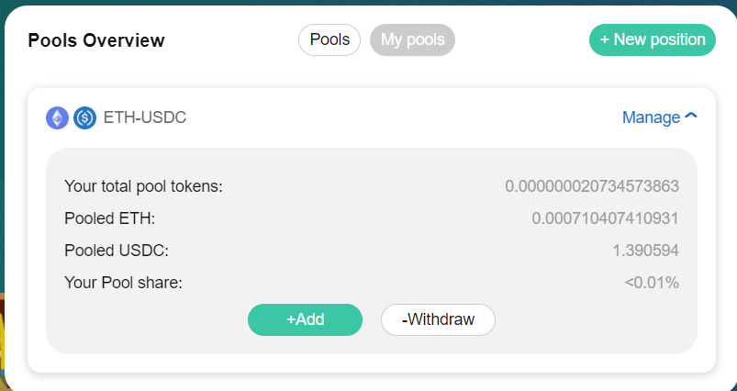
Task: Switch to the Pools tab
Action: (x=329, y=40)
